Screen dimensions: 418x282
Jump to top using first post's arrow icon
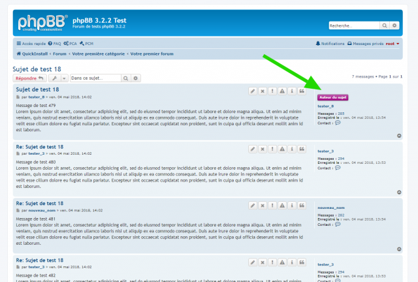[399, 136]
